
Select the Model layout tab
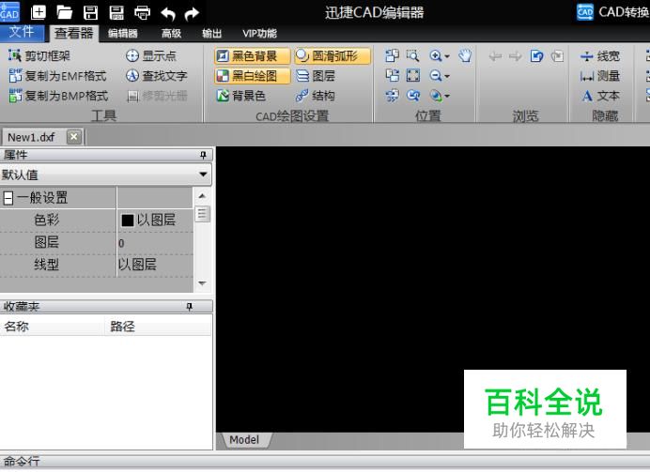(x=244, y=440)
